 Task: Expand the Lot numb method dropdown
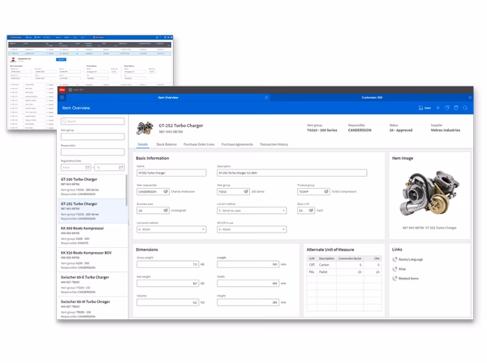coord(203,229)
